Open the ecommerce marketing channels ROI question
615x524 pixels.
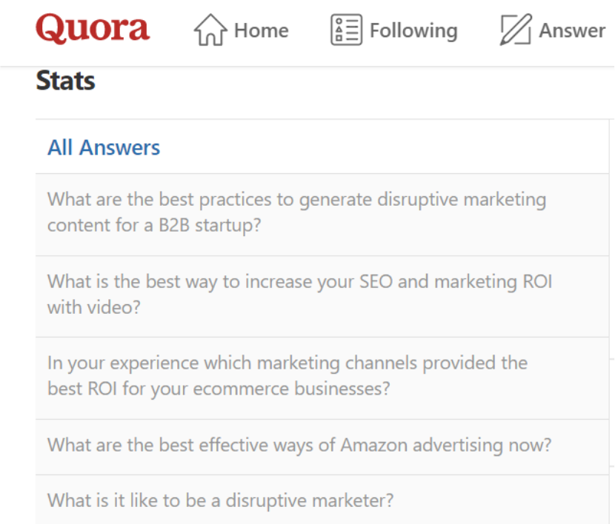(322, 378)
